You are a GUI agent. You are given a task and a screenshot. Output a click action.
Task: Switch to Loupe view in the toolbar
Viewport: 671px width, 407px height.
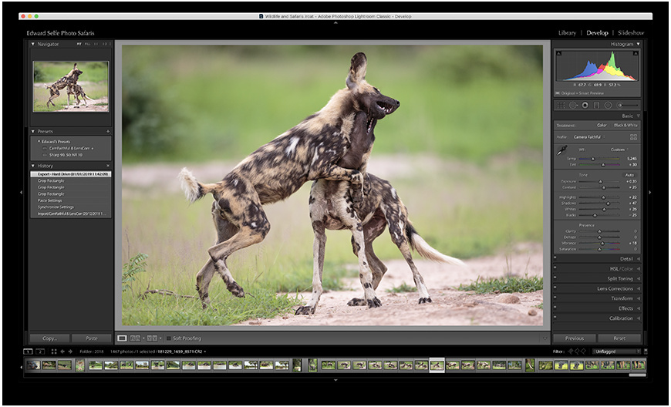[x=122, y=338]
